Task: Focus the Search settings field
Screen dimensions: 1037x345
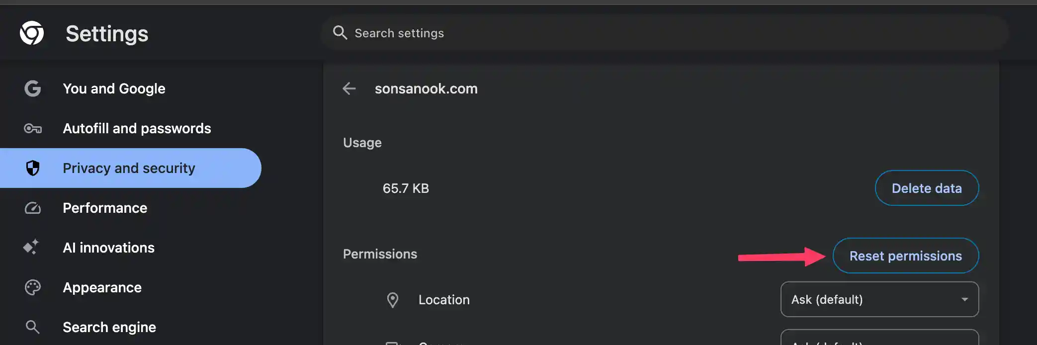Action: (x=665, y=33)
